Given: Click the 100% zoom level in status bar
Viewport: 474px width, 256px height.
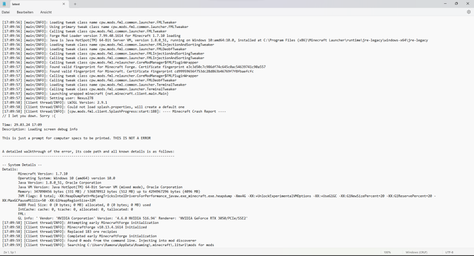Looking at the screenshot, I should (x=387, y=252).
